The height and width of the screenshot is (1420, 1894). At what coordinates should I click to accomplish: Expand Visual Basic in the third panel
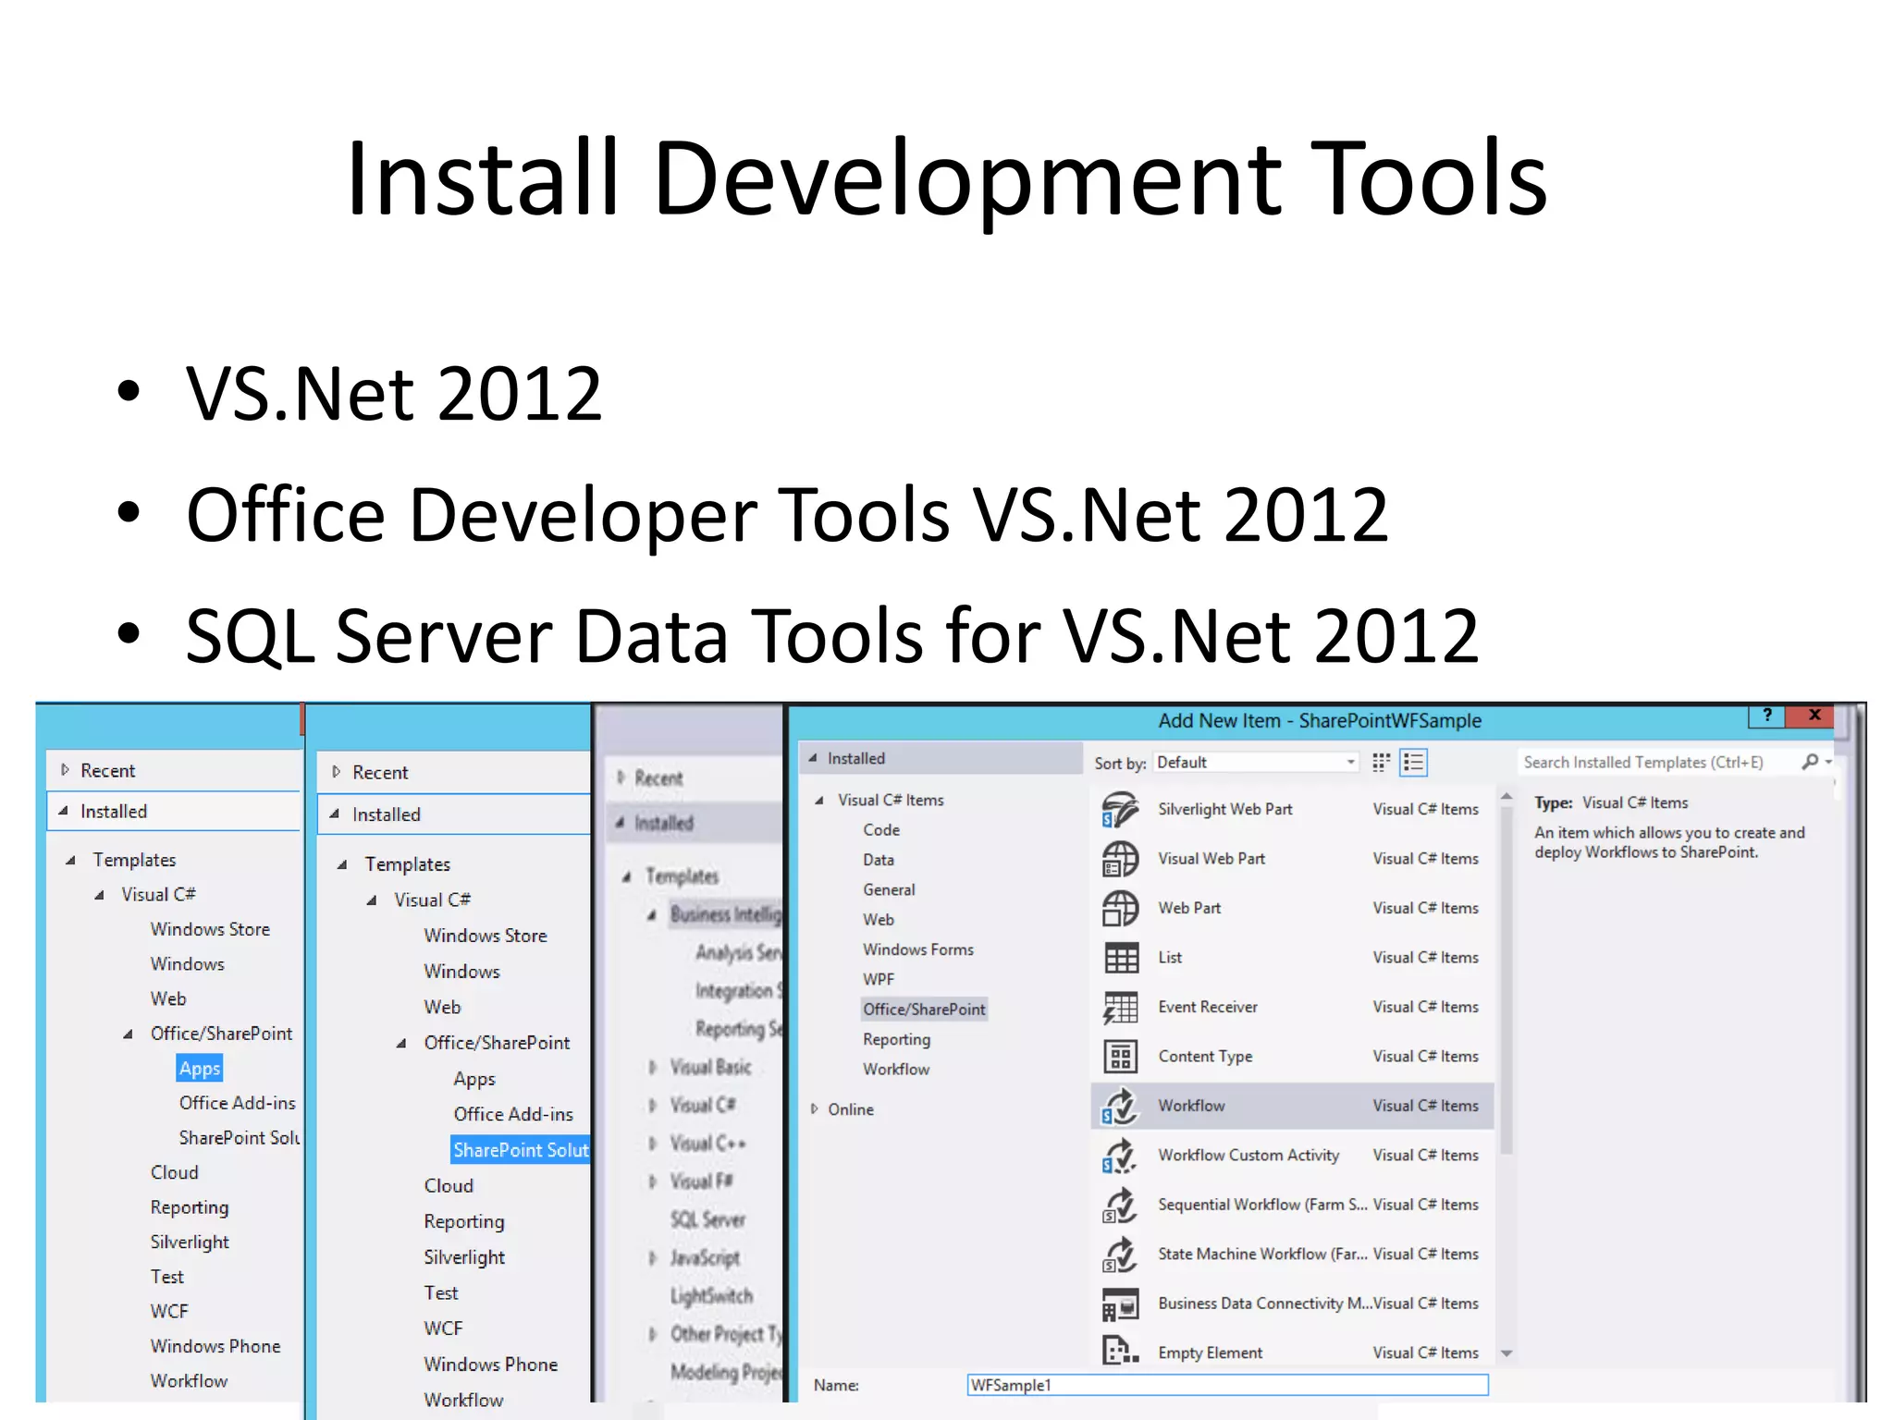(652, 1068)
